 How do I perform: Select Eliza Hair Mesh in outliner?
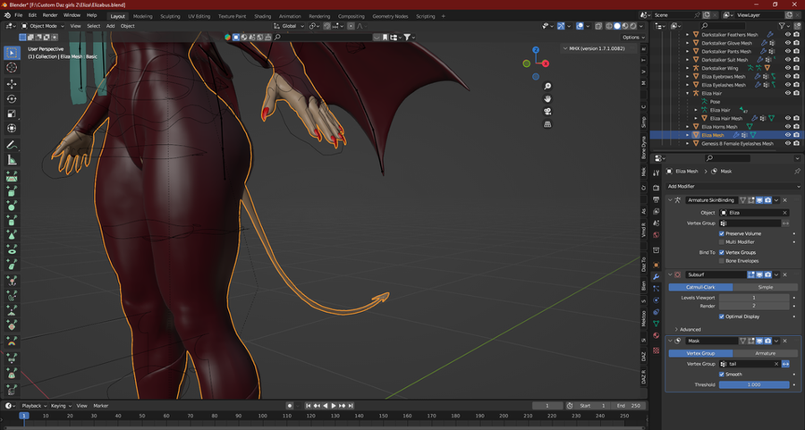(x=726, y=118)
